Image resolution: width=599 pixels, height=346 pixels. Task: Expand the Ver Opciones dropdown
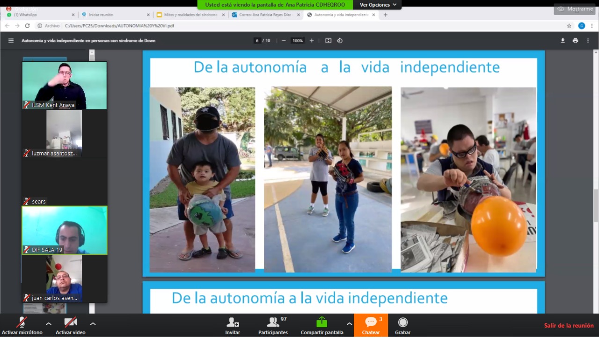point(378,5)
